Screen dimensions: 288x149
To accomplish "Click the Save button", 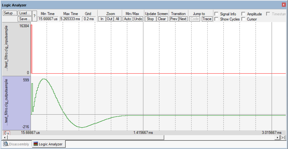I will pos(25,19).
